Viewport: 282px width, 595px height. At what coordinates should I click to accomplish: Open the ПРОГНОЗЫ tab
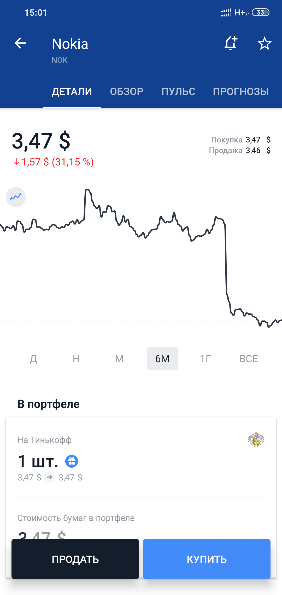click(x=241, y=92)
